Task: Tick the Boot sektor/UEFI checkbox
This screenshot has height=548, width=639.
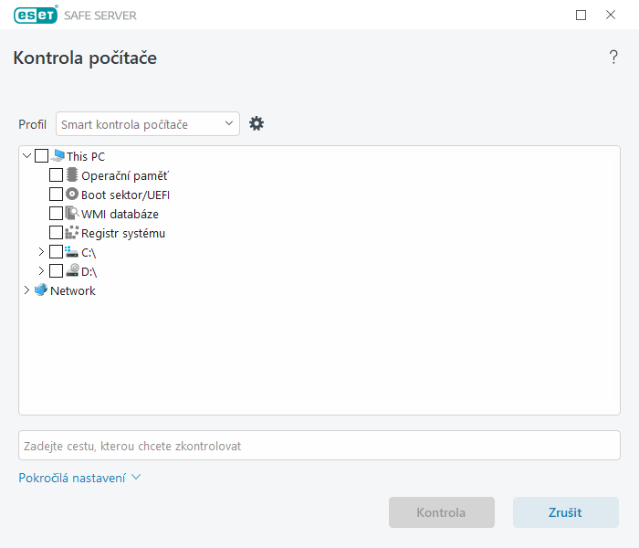Action: tap(57, 195)
